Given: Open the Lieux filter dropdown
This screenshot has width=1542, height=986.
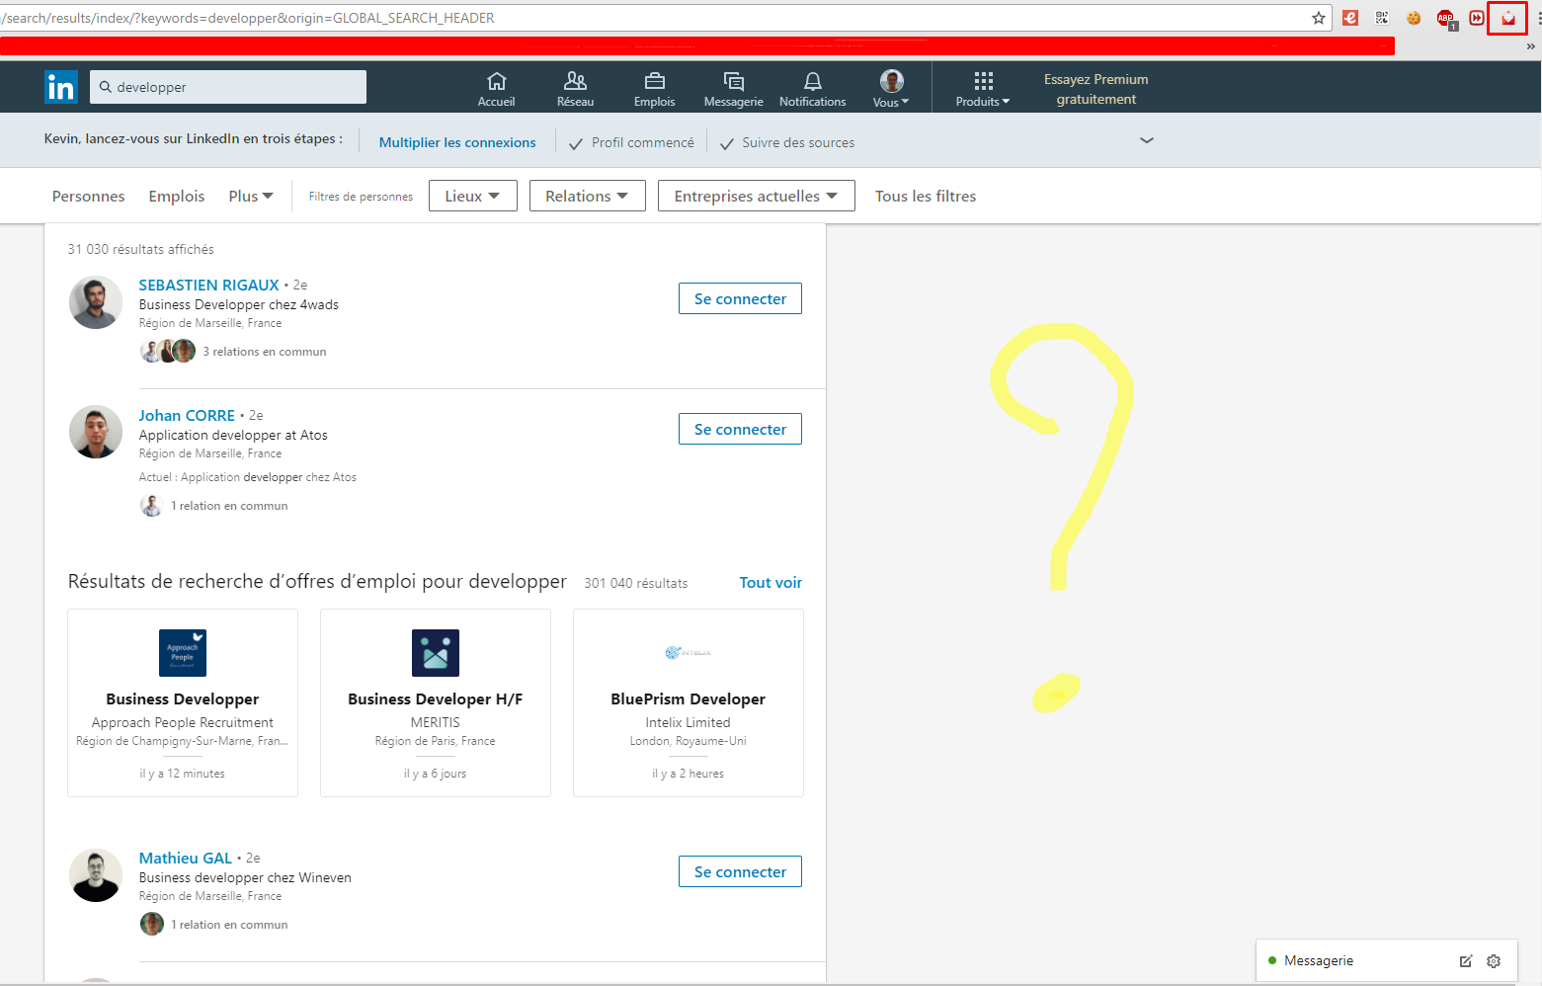Looking at the screenshot, I should [472, 195].
